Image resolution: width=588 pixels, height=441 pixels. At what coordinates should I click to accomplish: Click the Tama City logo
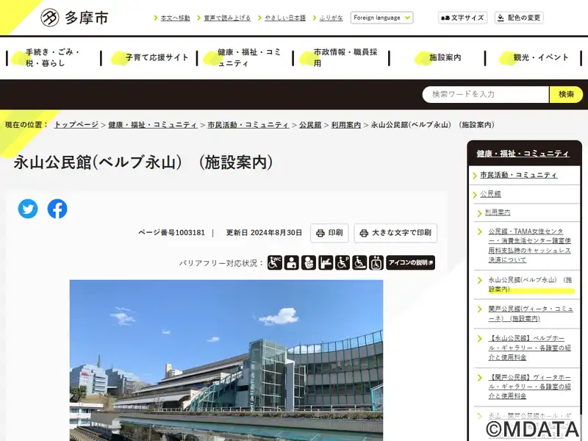[74, 18]
